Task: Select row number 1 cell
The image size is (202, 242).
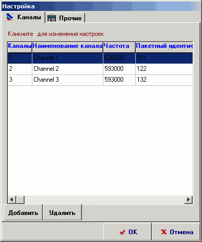Action: click(x=20, y=58)
